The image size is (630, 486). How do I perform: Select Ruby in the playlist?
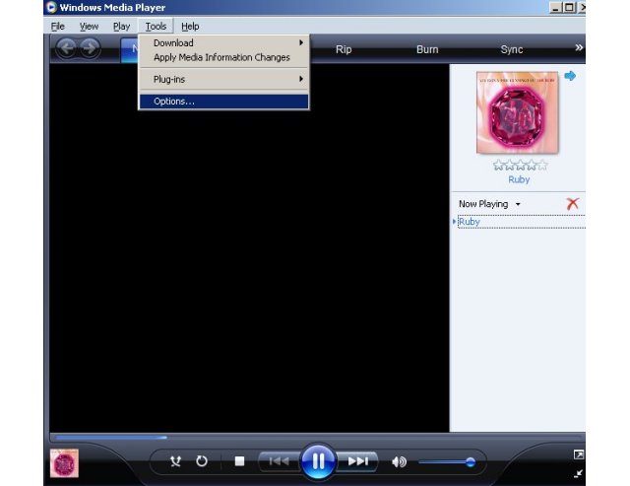tap(521, 222)
